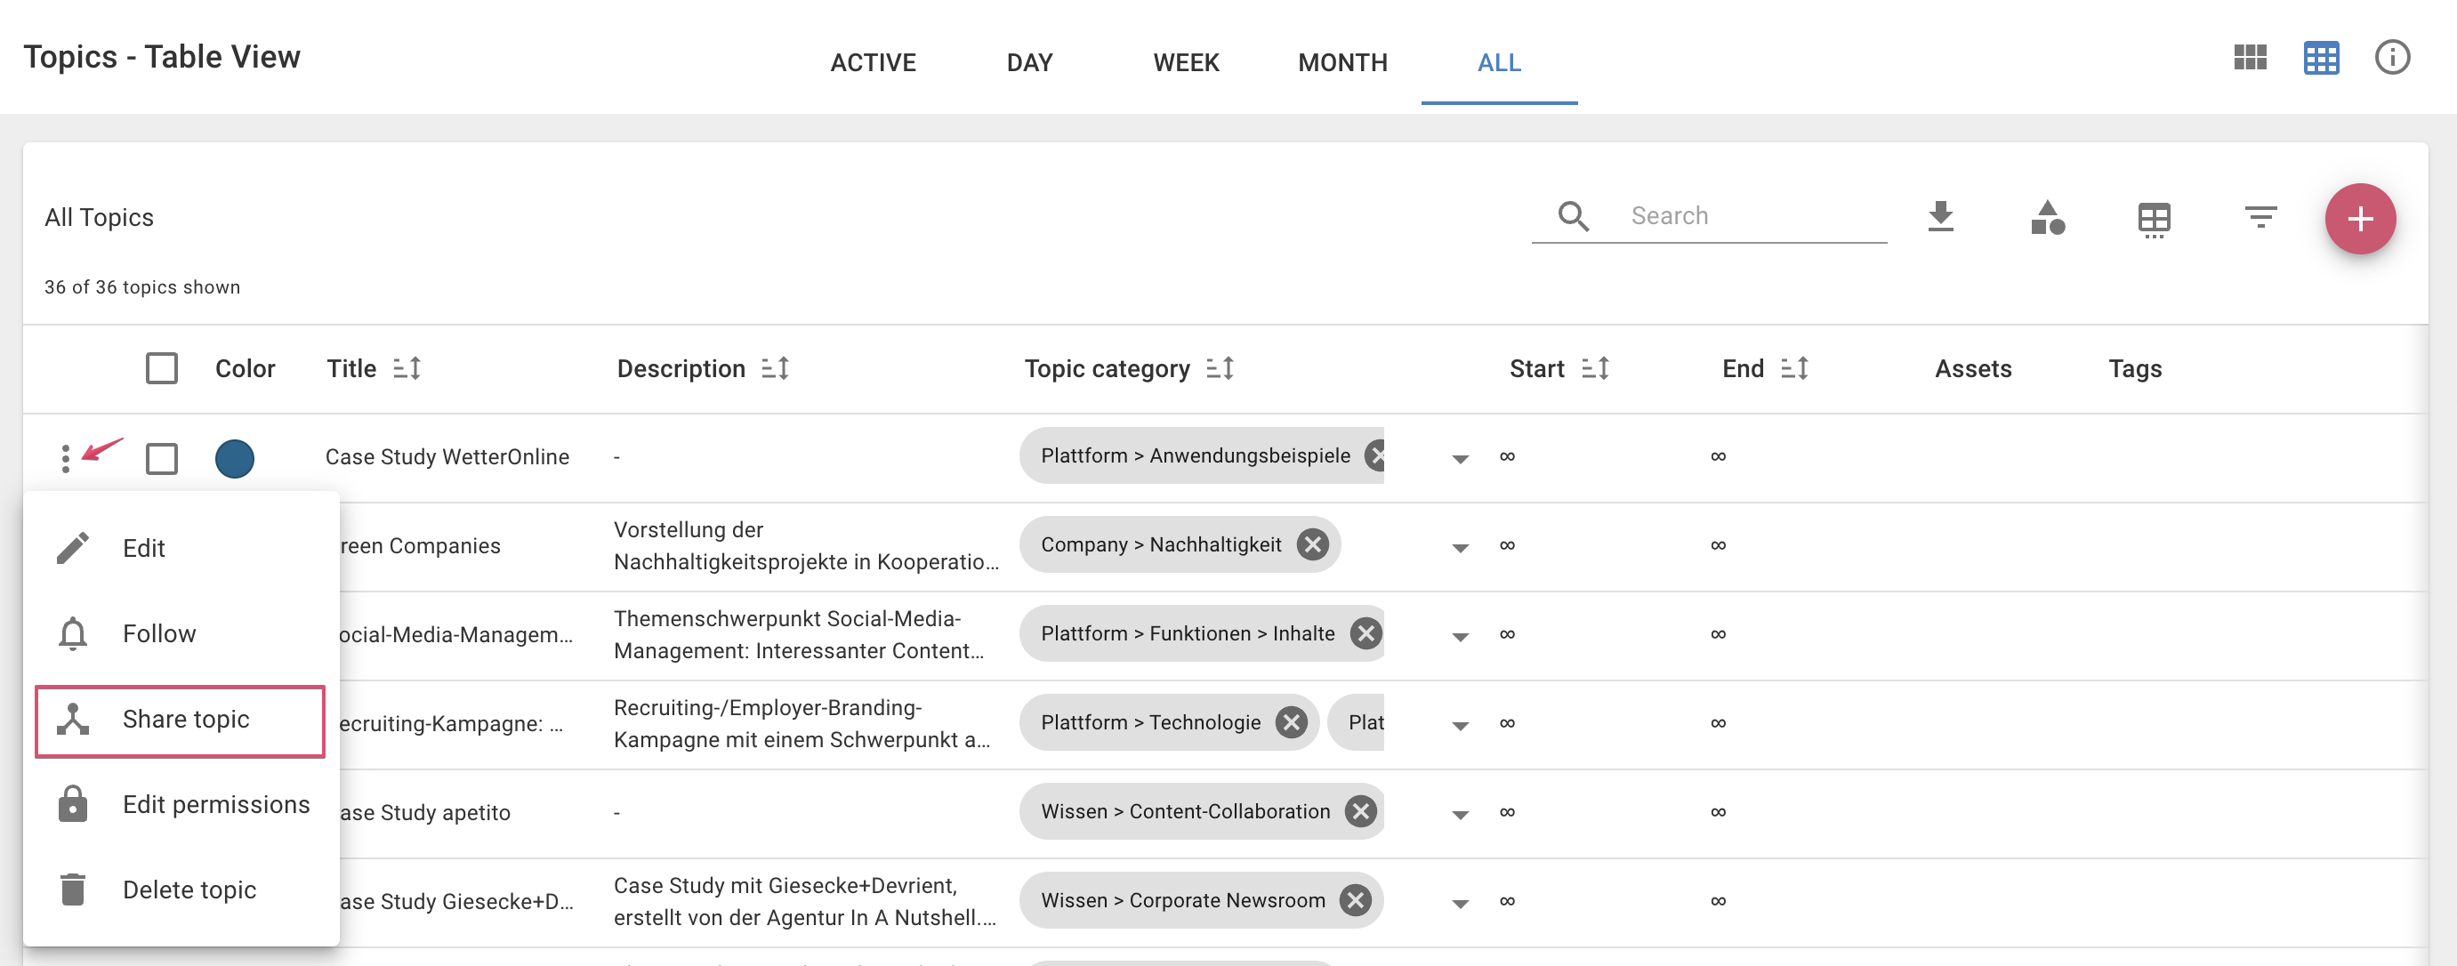Click the pencil icon next to Edit
This screenshot has height=966, width=2457.
click(72, 548)
